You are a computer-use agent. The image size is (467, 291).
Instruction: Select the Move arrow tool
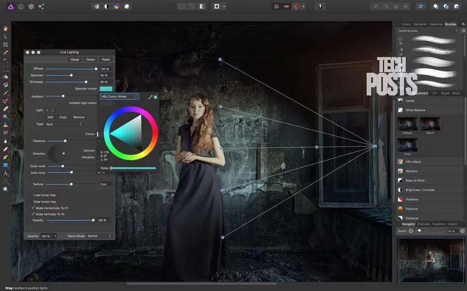(x=5, y=37)
